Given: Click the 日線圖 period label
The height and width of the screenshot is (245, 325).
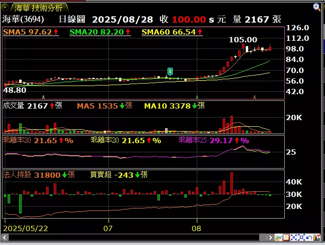Looking at the screenshot, I should pos(72,19).
